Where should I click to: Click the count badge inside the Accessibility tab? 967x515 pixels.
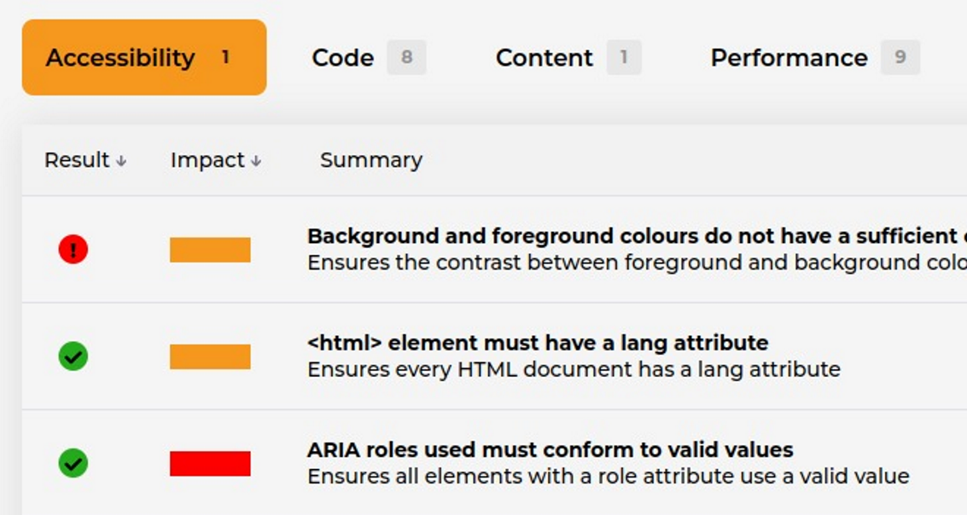tap(225, 57)
